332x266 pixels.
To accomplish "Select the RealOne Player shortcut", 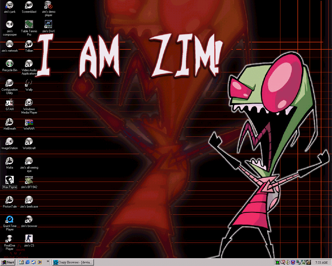I will 10,243.
